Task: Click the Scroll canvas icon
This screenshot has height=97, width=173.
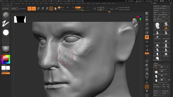Action: click(147, 20)
